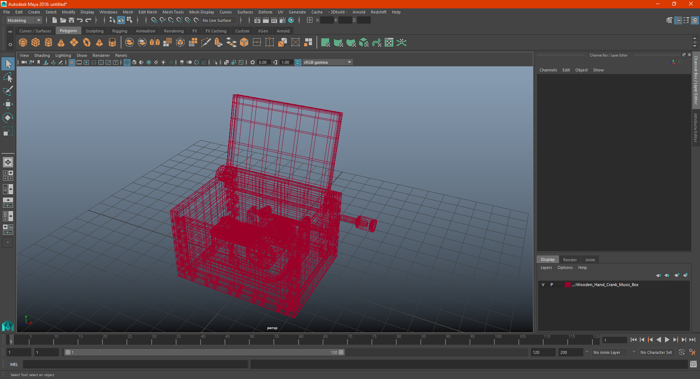Screen dimensions: 700x379
Task: Activate the Rotate tool
Action: (x=8, y=118)
